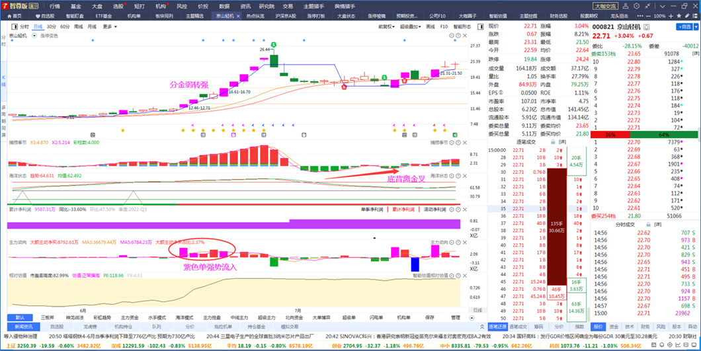Open the 研究院 menu
Screen dimensions: 701x351
point(267,6)
